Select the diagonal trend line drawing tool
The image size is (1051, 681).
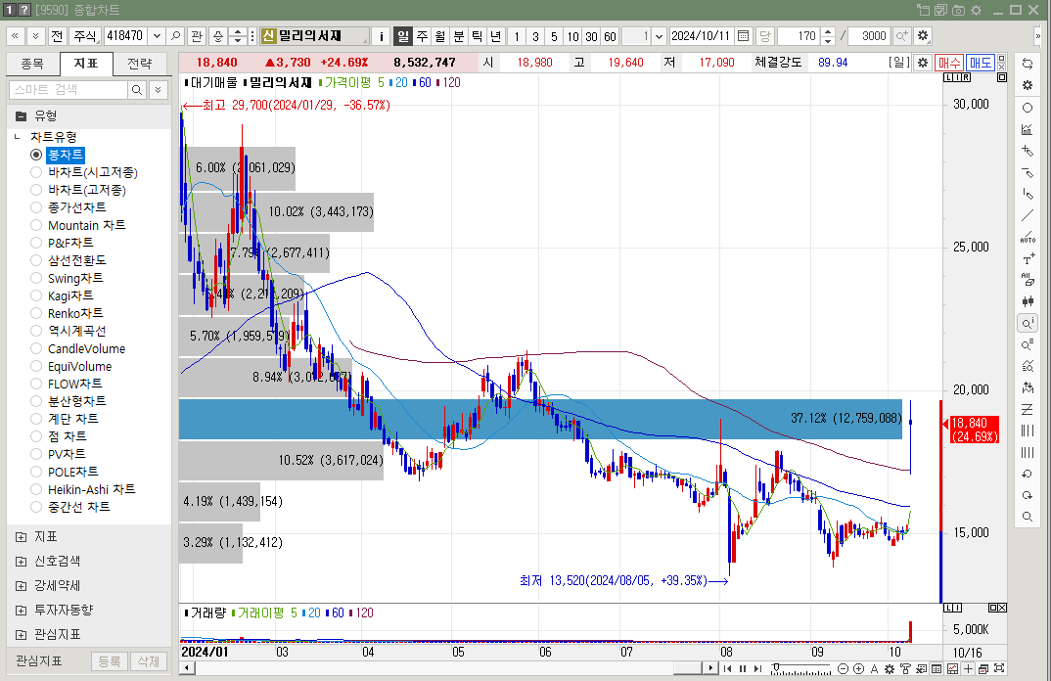[x=1027, y=215]
